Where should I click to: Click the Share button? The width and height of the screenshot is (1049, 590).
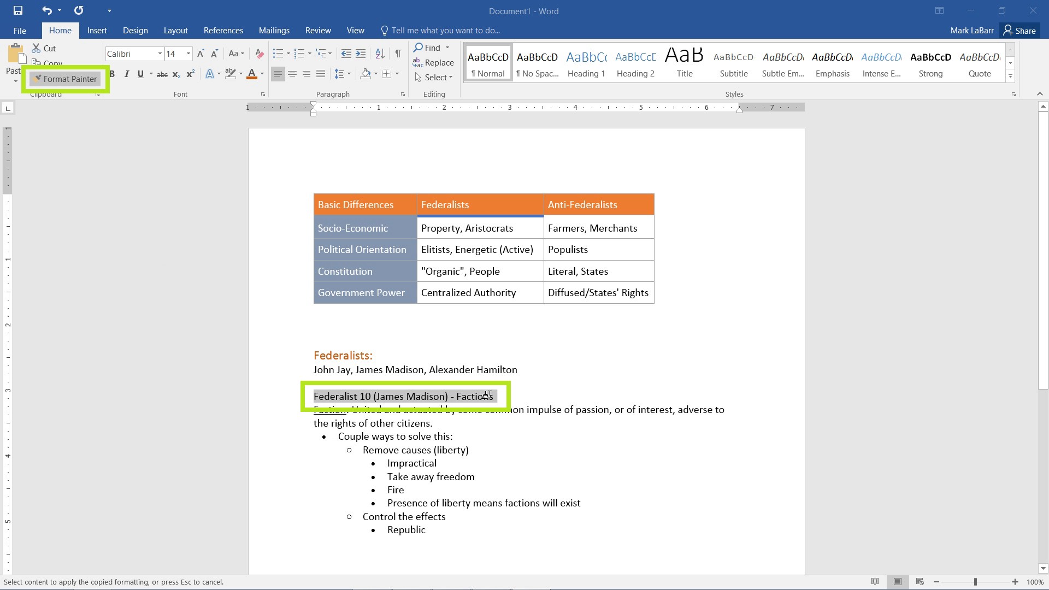pyautogui.click(x=1019, y=30)
